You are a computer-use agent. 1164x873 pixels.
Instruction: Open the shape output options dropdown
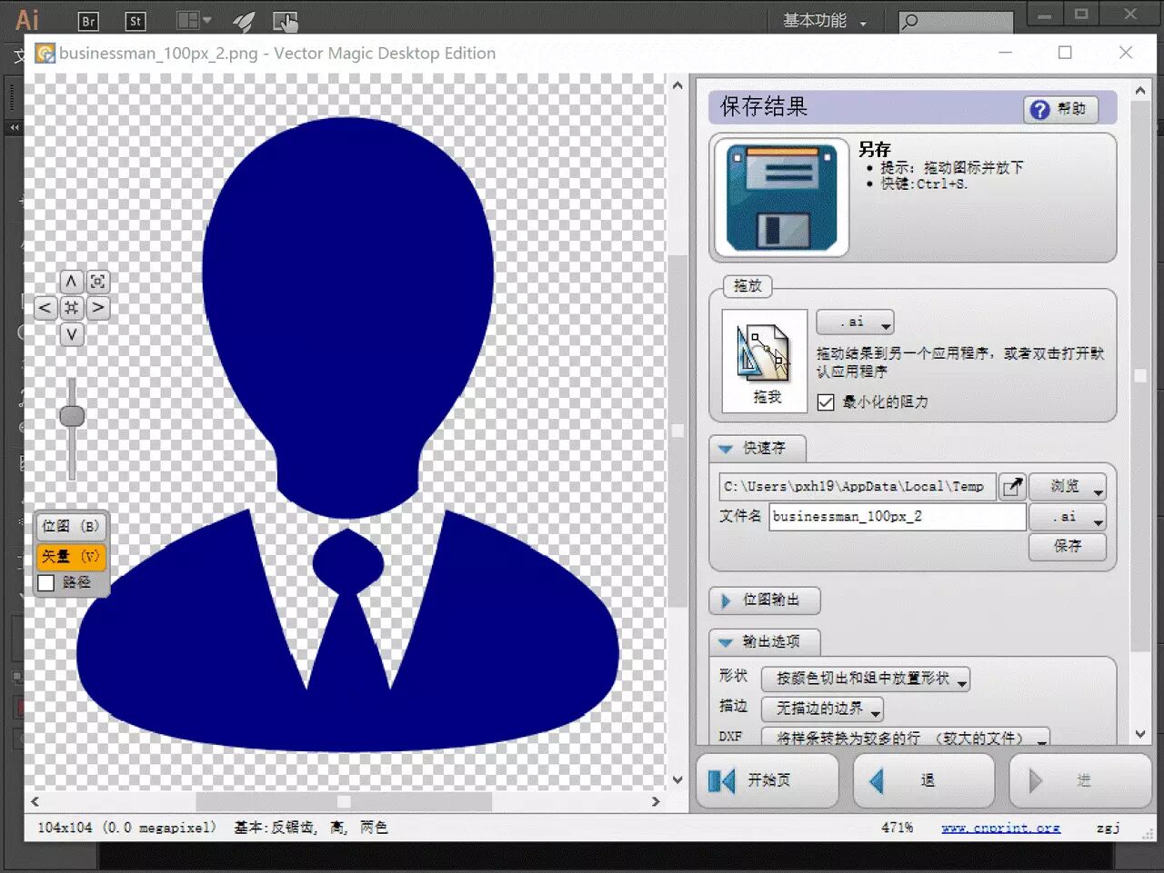coord(865,679)
